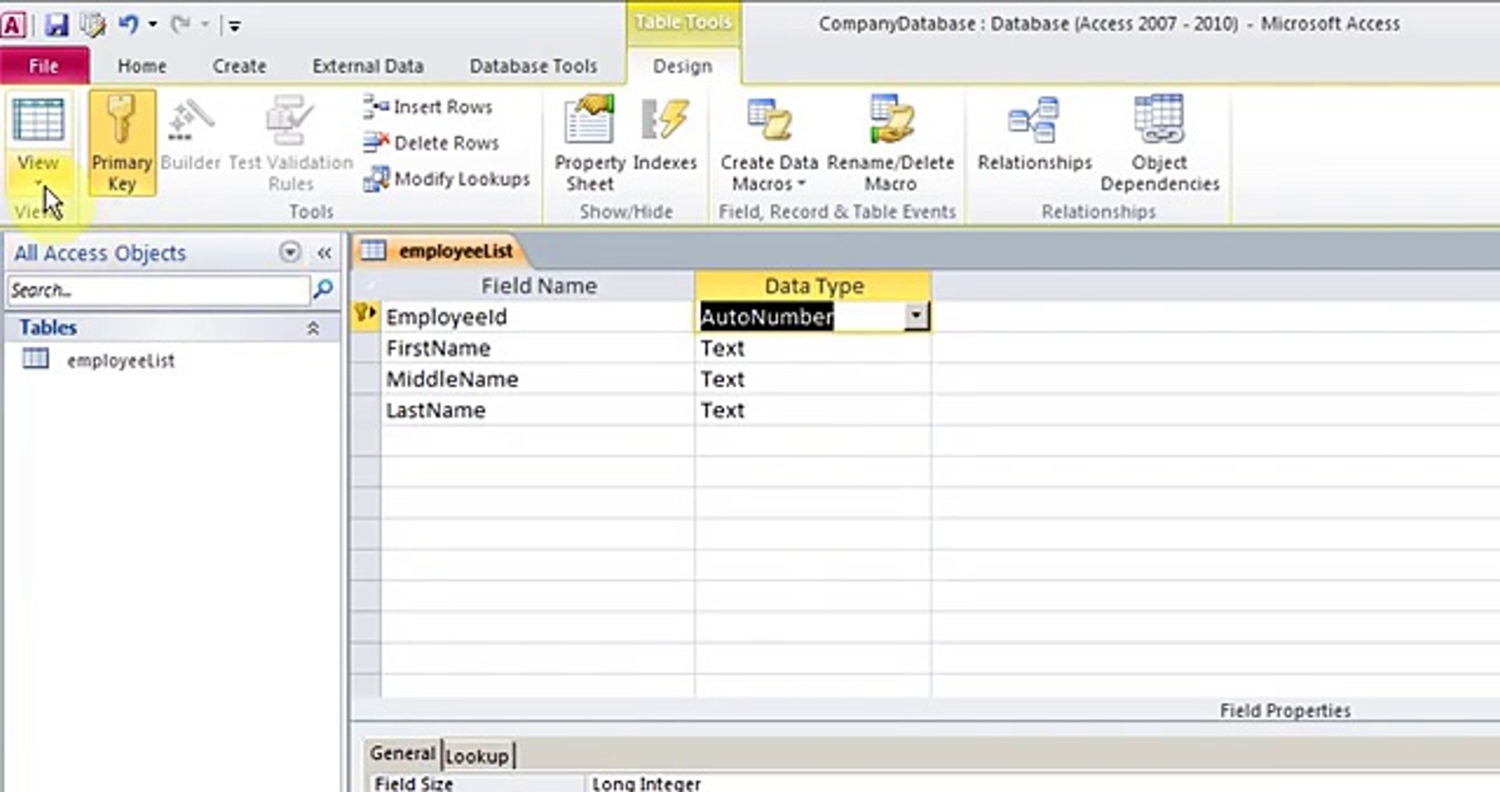Open Create Data Macros dropdown
The image size is (1500, 792).
[768, 144]
